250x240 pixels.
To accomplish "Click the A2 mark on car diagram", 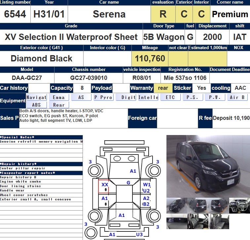I will point(146,198).
